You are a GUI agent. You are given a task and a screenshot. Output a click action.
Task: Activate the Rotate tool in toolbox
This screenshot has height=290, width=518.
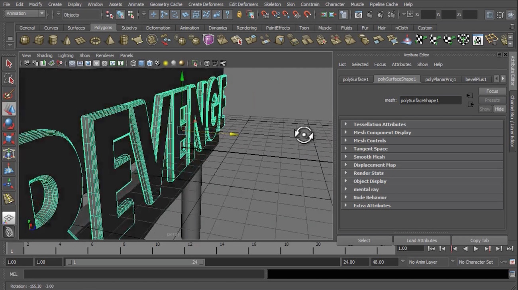tap(9, 124)
